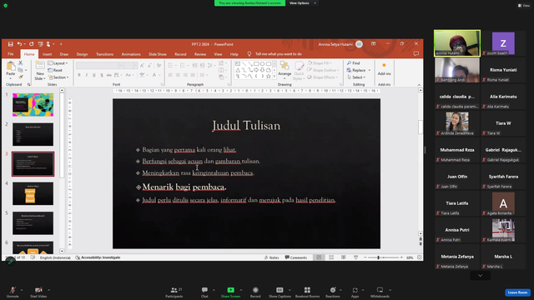Toggle Underline formatting

click(94, 75)
